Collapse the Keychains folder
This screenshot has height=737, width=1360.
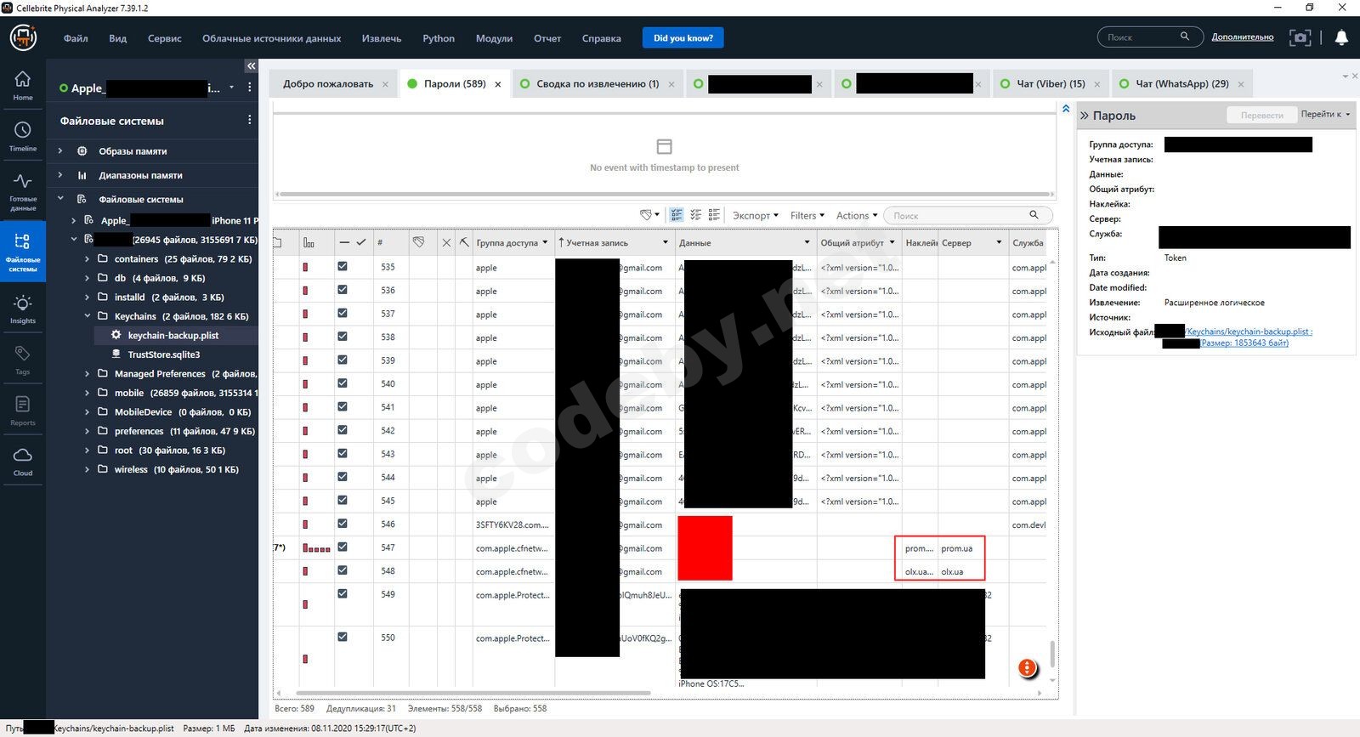tap(87, 316)
